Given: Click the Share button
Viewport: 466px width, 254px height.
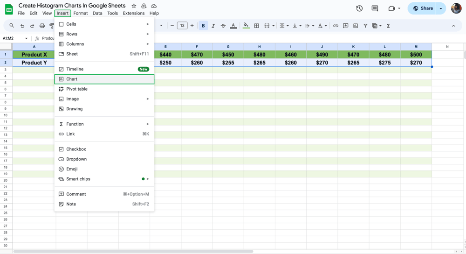Looking at the screenshot, I should coord(423,8).
